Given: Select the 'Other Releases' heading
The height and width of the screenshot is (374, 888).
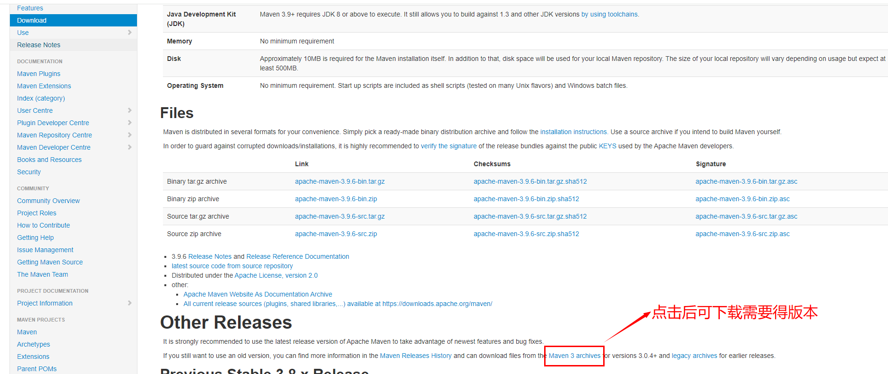Looking at the screenshot, I should 226,322.
